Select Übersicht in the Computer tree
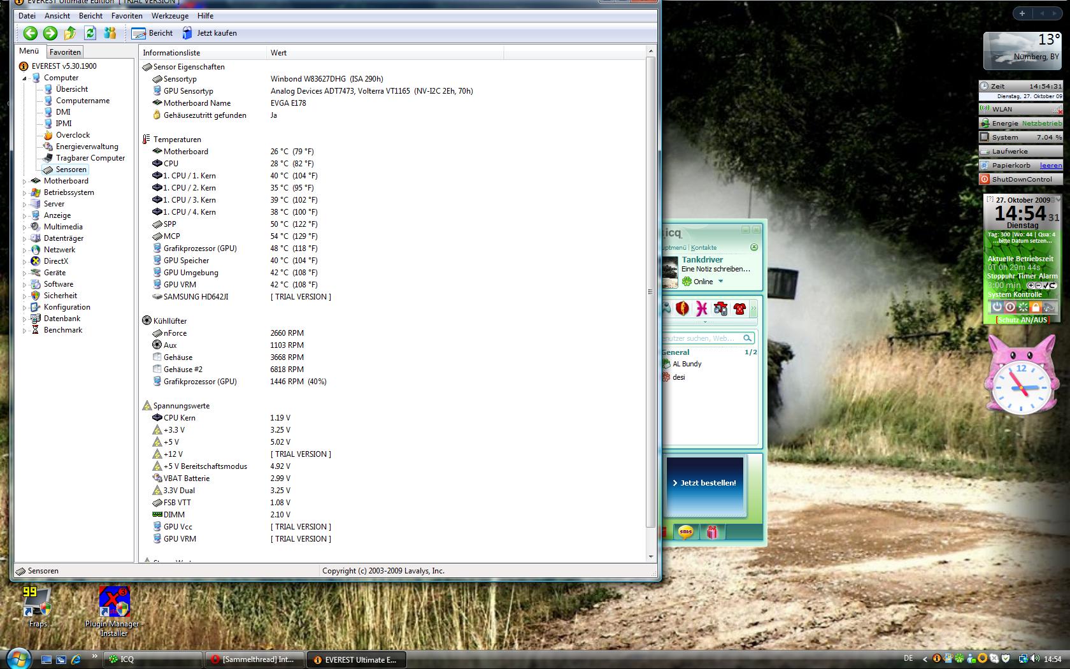 coord(72,89)
